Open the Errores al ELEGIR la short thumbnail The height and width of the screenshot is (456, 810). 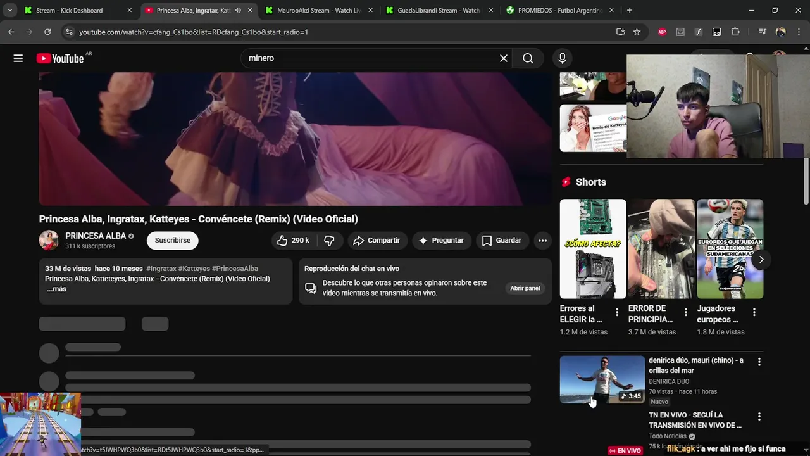(593, 249)
